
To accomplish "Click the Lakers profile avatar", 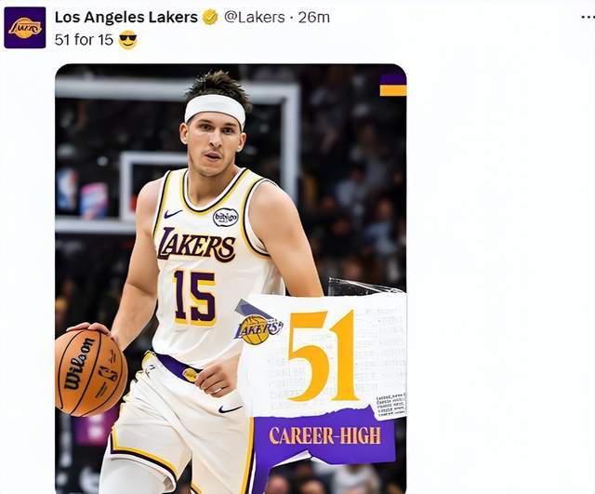I will tap(24, 27).
